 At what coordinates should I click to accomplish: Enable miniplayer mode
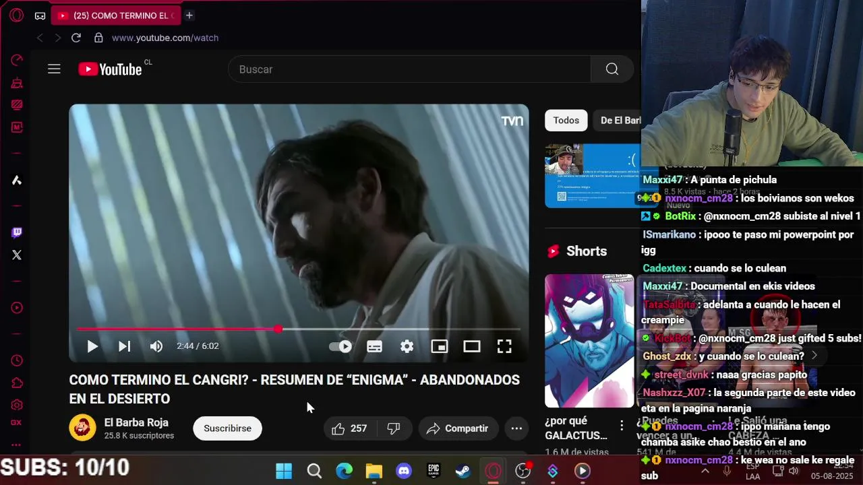point(439,346)
